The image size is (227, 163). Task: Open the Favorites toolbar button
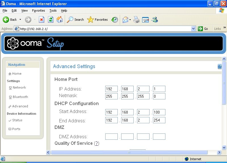click(98, 20)
